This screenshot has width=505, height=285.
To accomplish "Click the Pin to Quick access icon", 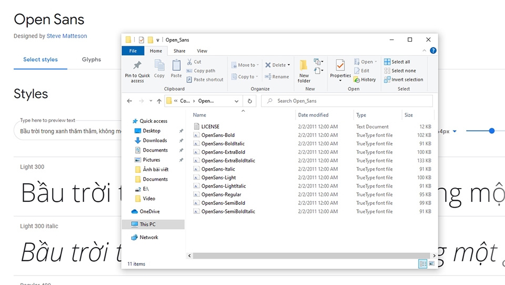I will pos(137,65).
